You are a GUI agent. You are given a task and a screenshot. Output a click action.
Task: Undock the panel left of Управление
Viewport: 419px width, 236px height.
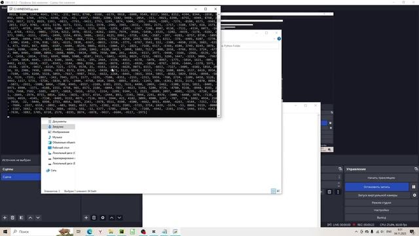coord(340,169)
